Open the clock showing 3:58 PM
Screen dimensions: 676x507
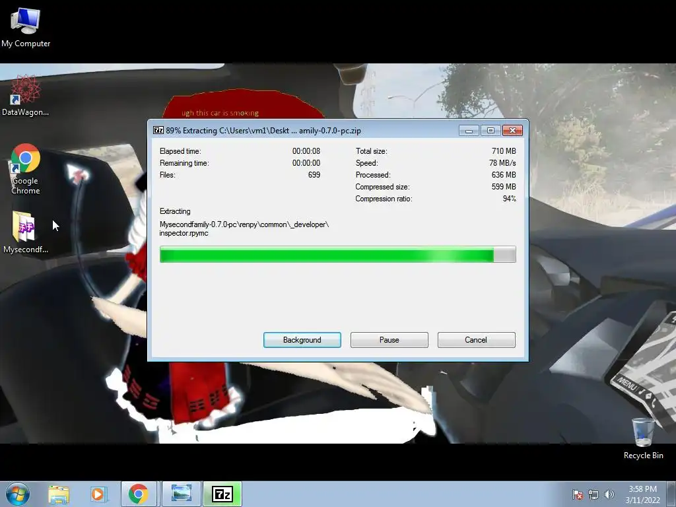pyautogui.click(x=642, y=494)
